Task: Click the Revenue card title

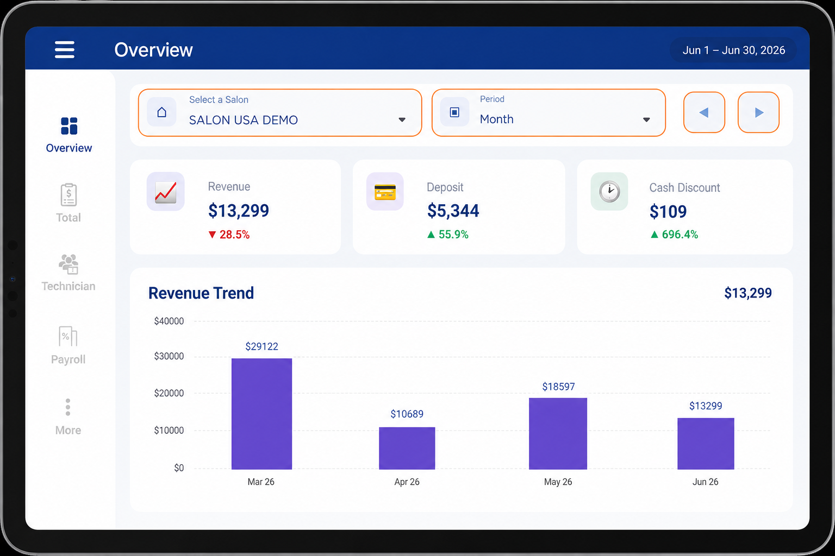Action: point(229,187)
